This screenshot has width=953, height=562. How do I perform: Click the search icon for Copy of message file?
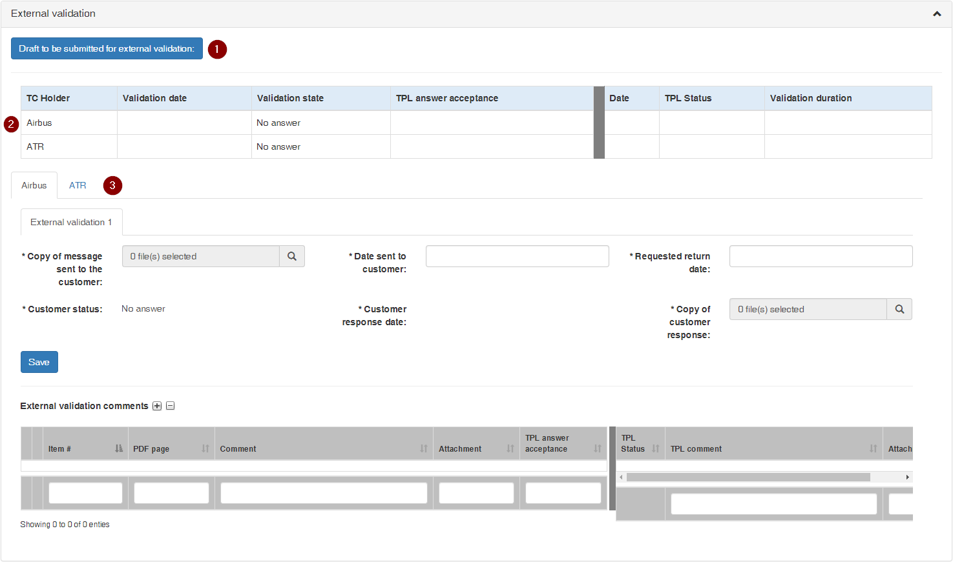[292, 256]
